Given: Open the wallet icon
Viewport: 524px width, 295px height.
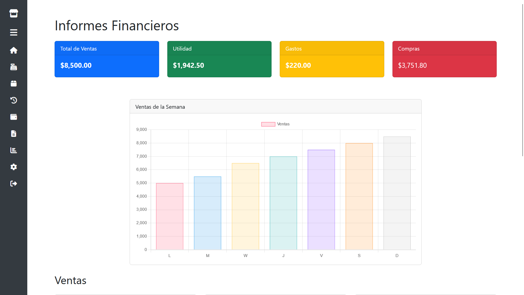Looking at the screenshot, I should pos(14,117).
